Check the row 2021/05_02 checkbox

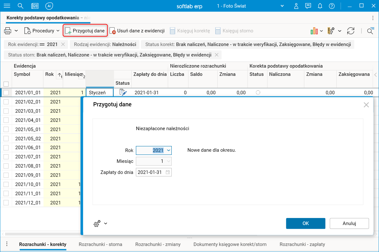[x=6, y=138]
